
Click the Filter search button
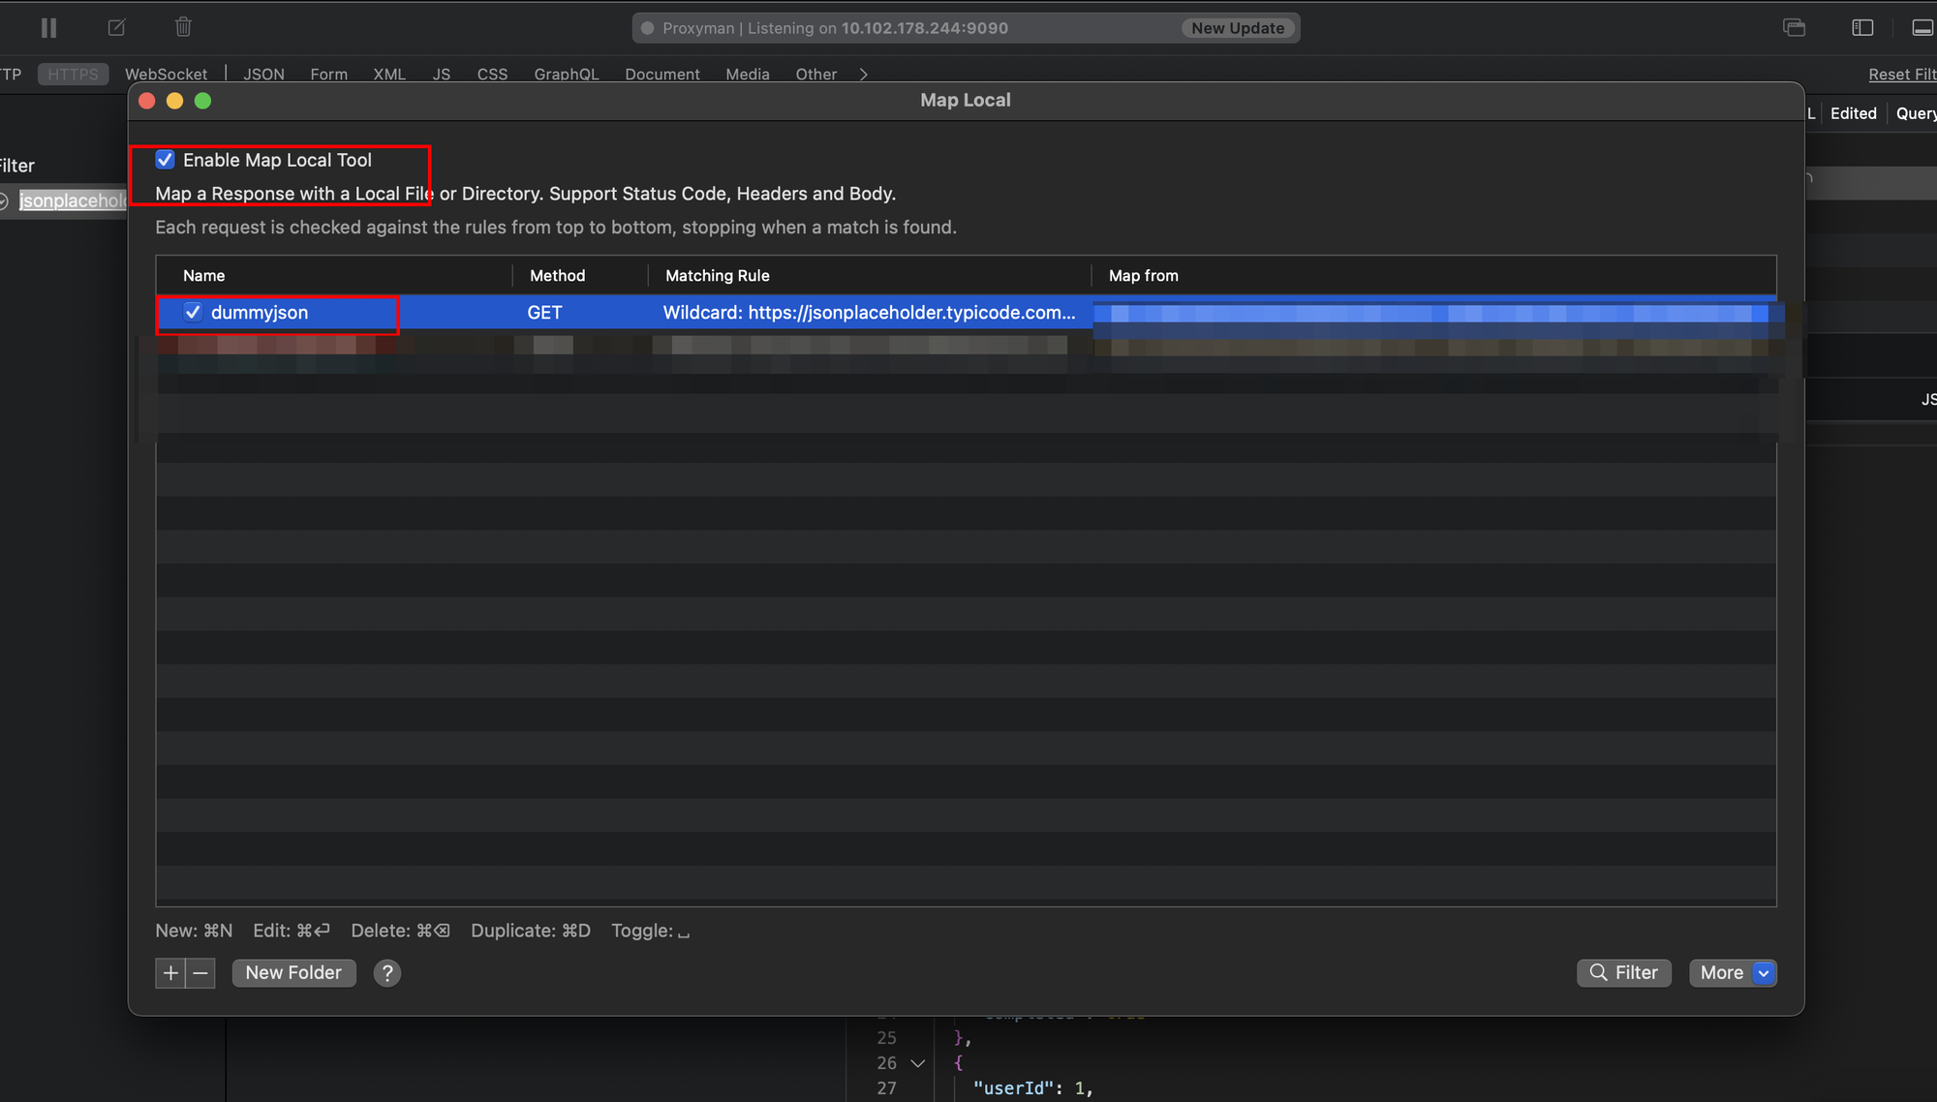(1623, 973)
